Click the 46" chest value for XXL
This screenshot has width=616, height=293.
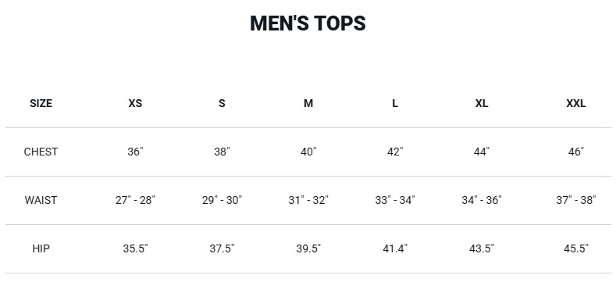click(576, 152)
